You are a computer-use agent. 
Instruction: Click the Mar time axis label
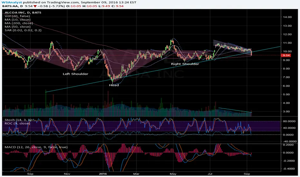click(x=136, y=174)
